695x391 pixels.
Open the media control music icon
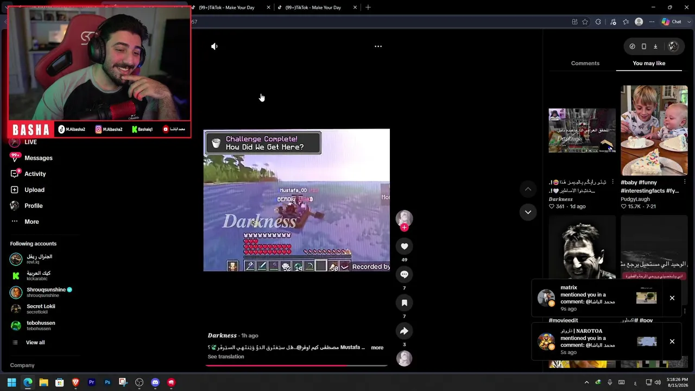(613, 22)
